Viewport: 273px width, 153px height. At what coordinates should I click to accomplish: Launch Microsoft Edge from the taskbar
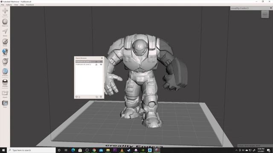[73, 150]
